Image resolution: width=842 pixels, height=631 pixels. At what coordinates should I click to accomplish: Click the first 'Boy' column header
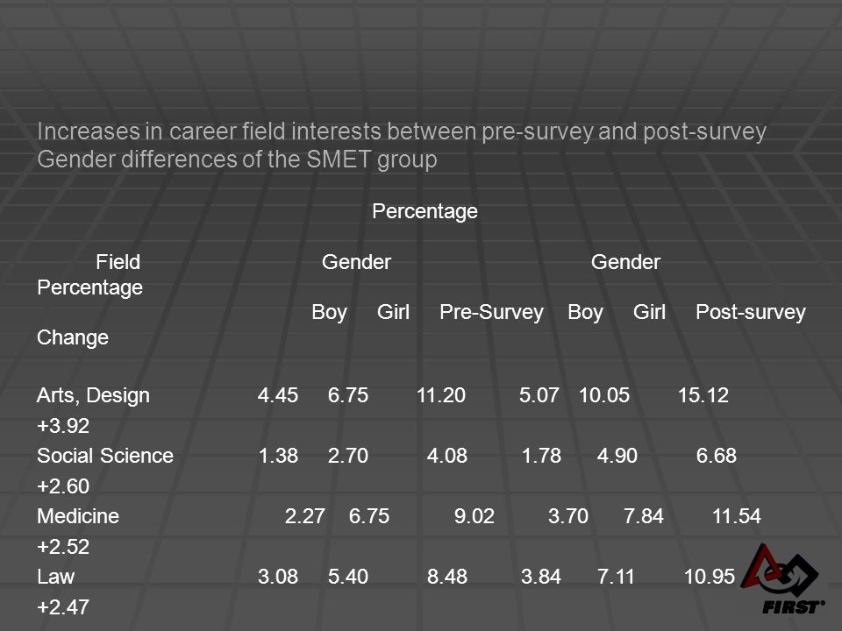click(x=329, y=312)
